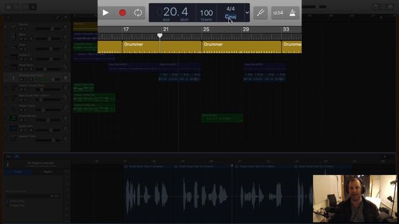
Task: Solo the Drums track with headphone icon
Action: [26, 29]
